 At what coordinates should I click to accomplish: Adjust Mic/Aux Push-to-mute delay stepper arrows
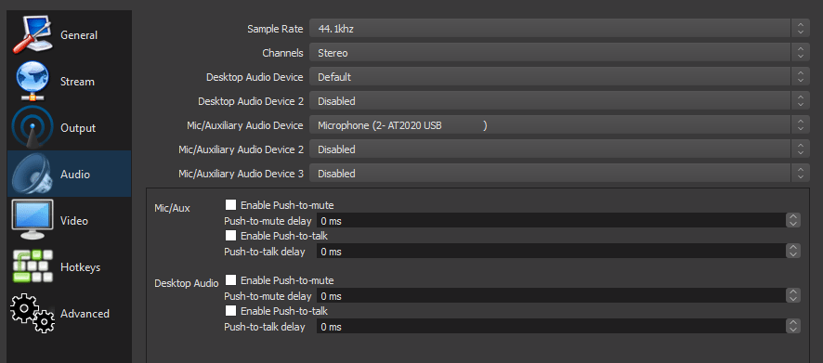pyautogui.click(x=793, y=220)
